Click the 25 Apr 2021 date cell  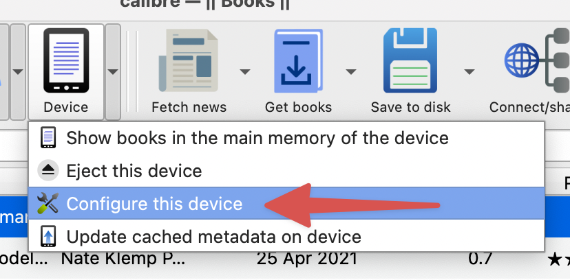(x=306, y=259)
